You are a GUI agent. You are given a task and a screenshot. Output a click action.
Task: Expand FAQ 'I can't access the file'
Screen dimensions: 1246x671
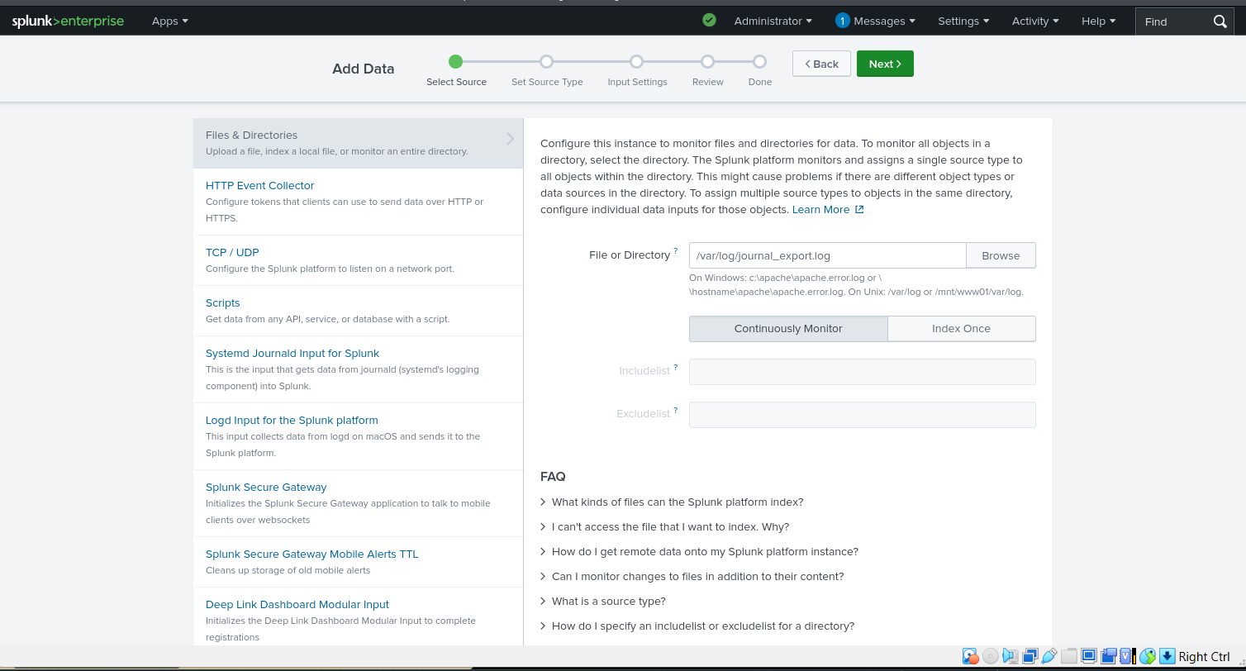coord(665,526)
